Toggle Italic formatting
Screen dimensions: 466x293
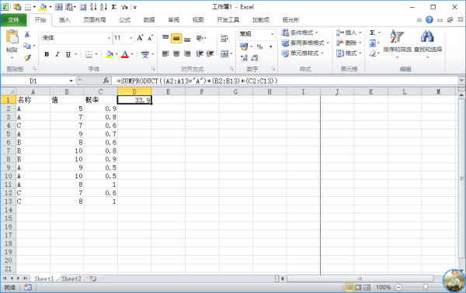[x=57, y=54]
